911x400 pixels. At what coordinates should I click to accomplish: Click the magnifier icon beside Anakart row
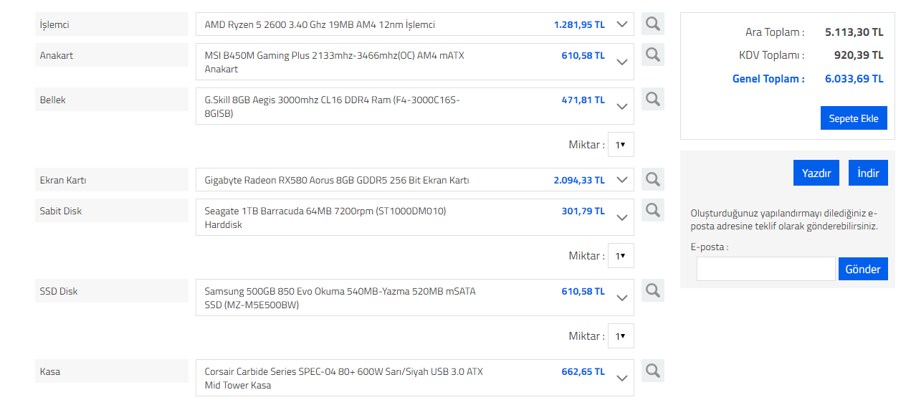[652, 54]
